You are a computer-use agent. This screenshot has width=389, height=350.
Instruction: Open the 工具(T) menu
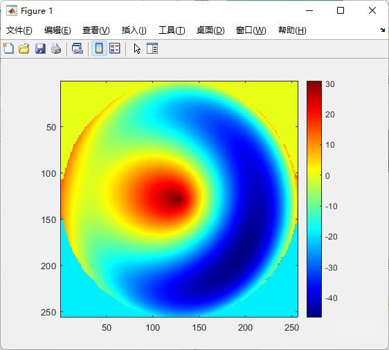coord(172,30)
